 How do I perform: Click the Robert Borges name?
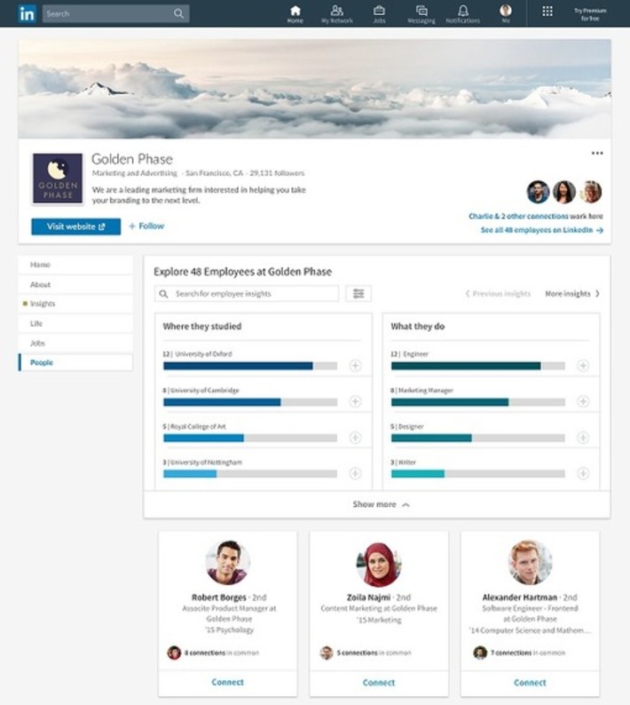point(219,598)
